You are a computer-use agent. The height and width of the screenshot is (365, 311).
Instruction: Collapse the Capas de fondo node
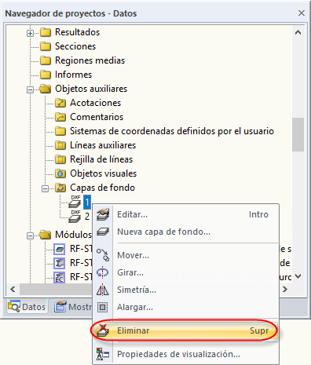tap(45, 188)
